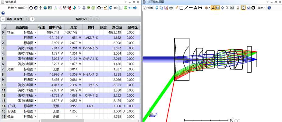Open the 线宽 line width dropdown

click(x=261, y=8)
